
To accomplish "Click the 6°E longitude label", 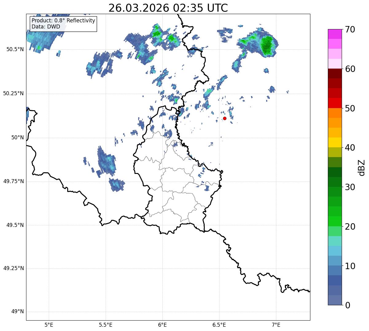I will (162, 325).
